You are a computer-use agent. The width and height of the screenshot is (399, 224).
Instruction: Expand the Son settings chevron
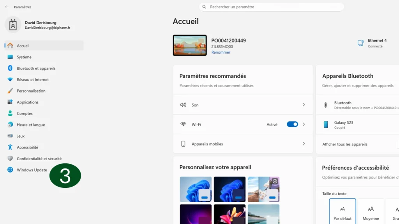tap(304, 105)
